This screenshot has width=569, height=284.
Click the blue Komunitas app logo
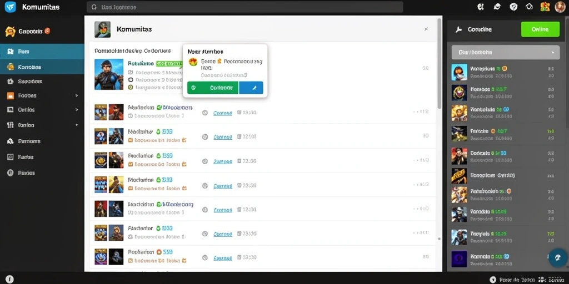pyautogui.click(x=10, y=7)
